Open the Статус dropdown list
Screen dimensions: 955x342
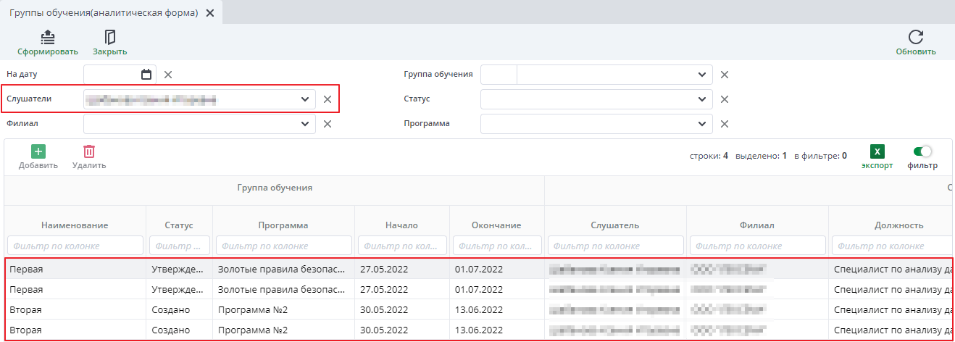[701, 99]
